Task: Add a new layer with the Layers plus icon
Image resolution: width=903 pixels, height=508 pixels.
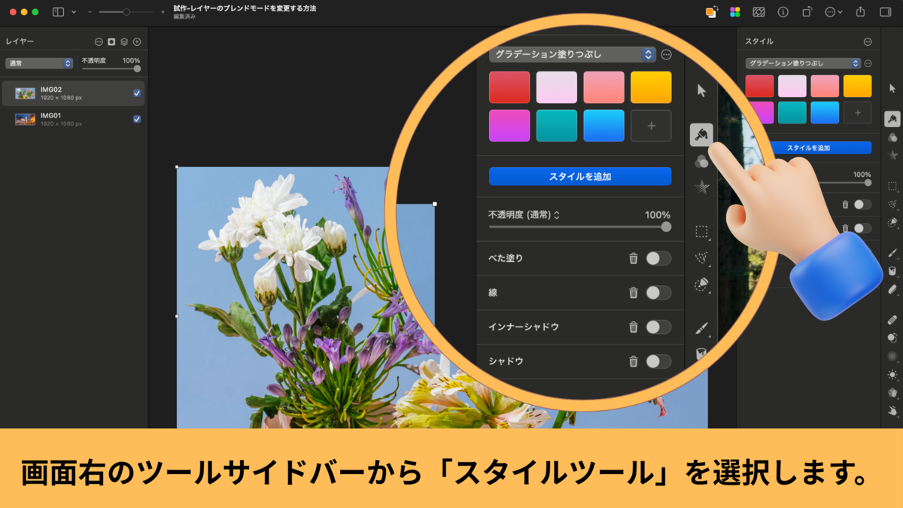Action: coord(137,42)
